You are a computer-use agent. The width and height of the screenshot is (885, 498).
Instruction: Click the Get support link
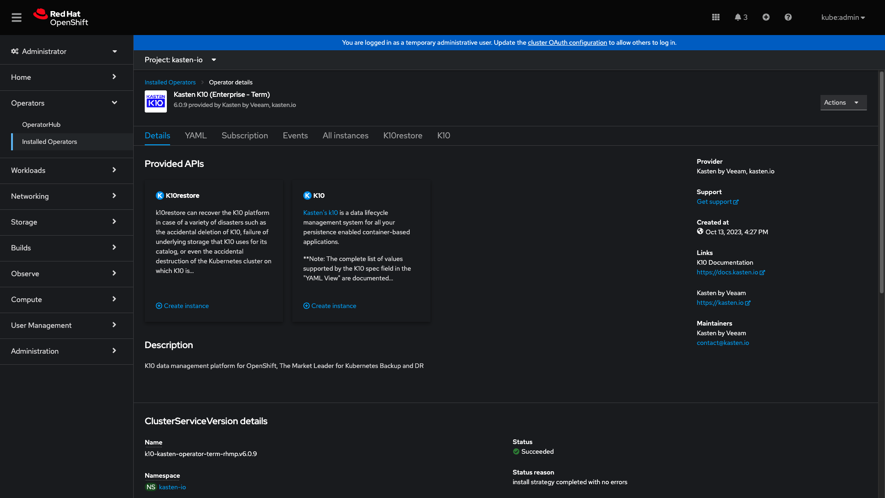[x=718, y=202]
